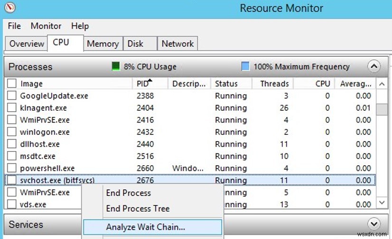Check the GoogleUpdate.exe process checkbox
Image resolution: width=392 pixels, height=239 pixels.
tap(12, 96)
